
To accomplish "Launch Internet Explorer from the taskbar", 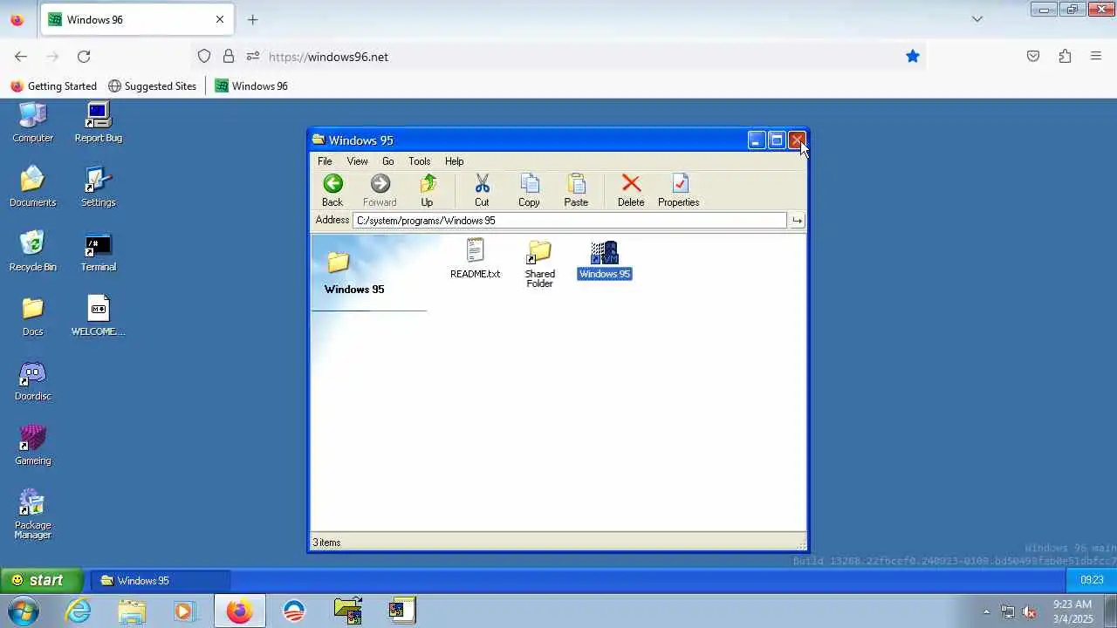I will [x=79, y=611].
